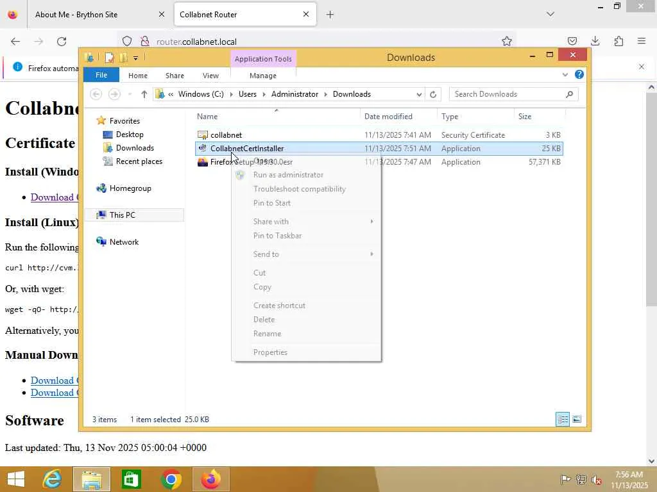Click the insecure connection padlock icon
Screen dimensions: 657x492
(x=145, y=41)
